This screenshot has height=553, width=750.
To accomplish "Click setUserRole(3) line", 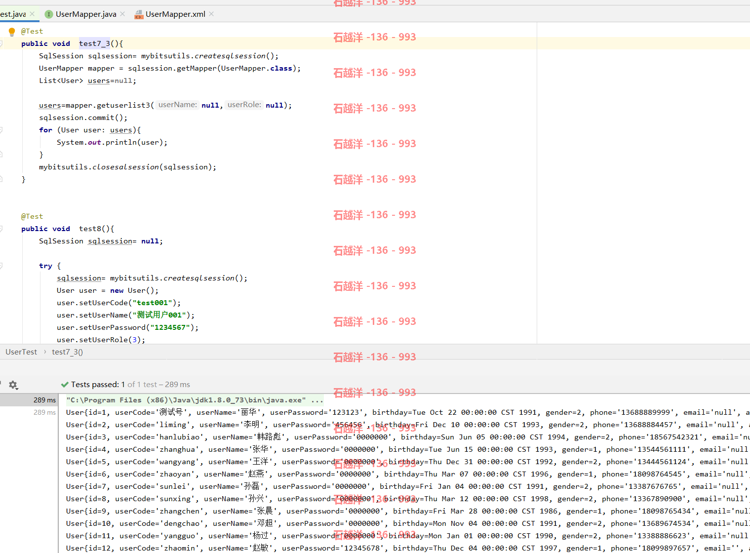I will (101, 340).
